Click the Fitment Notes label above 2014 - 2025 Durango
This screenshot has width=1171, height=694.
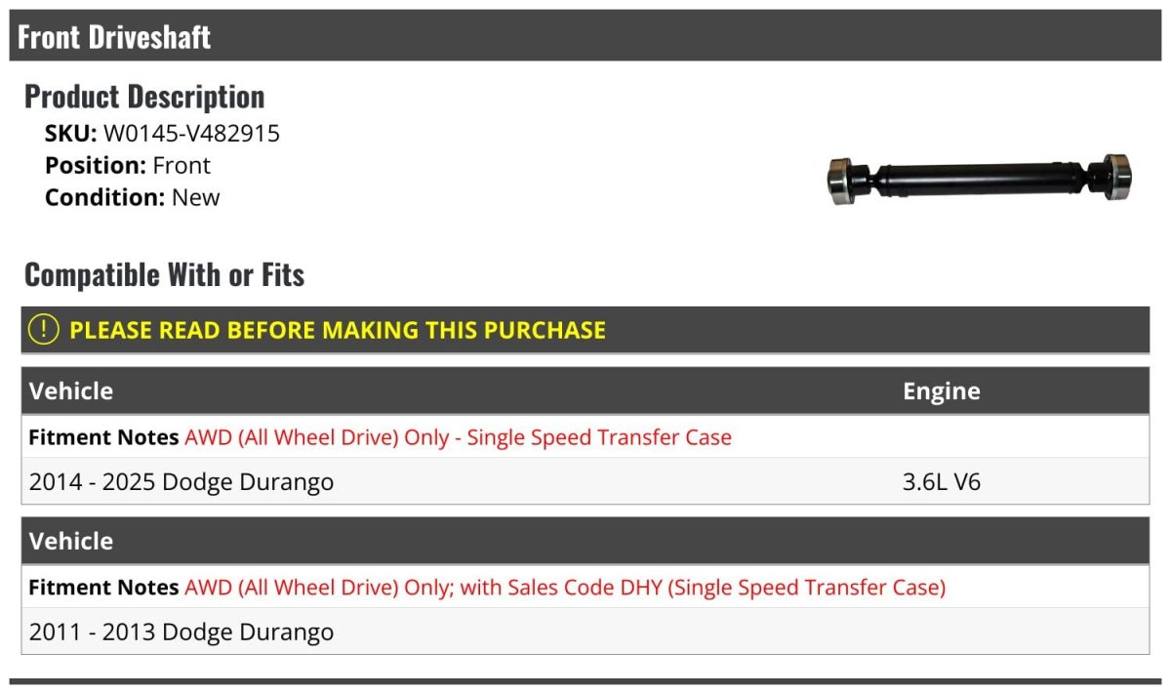[x=103, y=437]
